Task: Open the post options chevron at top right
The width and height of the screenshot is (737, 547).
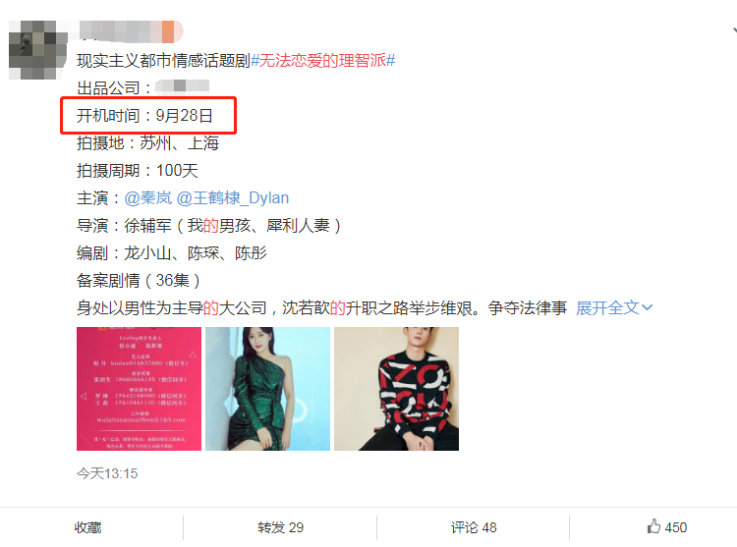Action: pos(734,30)
